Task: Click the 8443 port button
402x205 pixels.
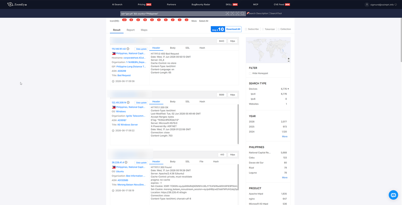Action: tap(222, 41)
